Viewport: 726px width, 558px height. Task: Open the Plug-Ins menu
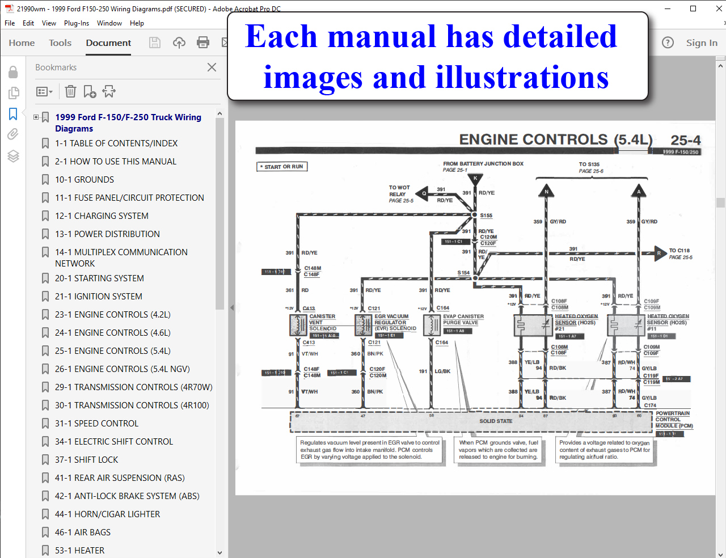click(x=77, y=23)
